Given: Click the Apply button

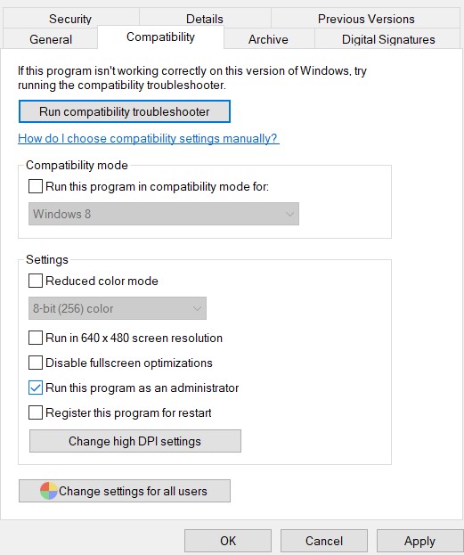Looking at the screenshot, I should 419,541.
